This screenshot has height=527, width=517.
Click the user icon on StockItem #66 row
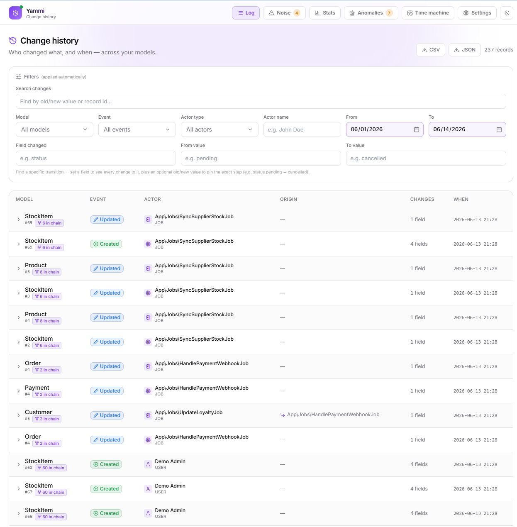tap(148, 513)
